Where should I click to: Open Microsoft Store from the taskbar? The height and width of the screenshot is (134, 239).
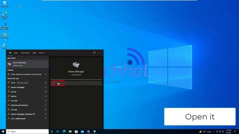point(76,131)
